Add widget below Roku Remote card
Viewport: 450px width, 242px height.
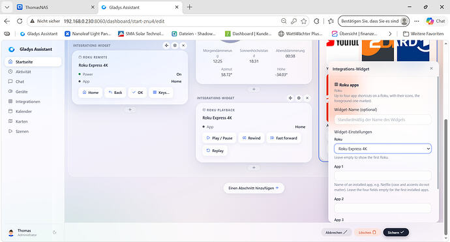(130, 110)
